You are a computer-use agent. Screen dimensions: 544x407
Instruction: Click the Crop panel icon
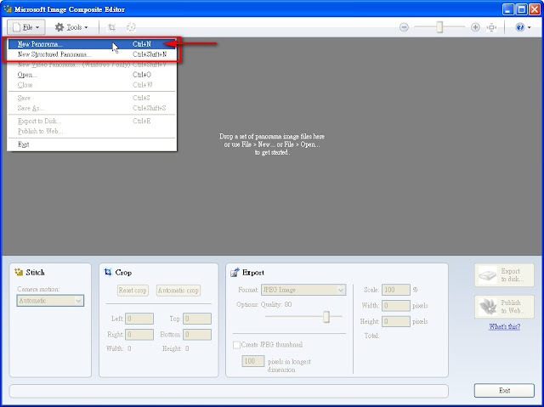[108, 272]
